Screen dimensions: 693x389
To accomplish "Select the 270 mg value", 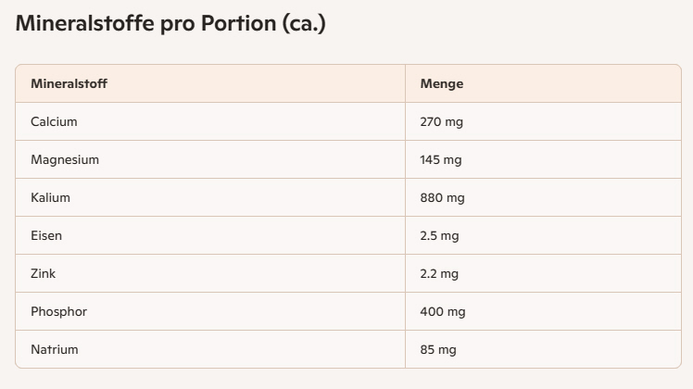I will click(442, 121).
